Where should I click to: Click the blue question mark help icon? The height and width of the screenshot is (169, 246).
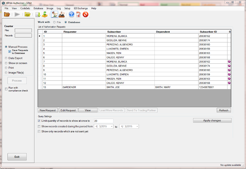tap(71, 14)
